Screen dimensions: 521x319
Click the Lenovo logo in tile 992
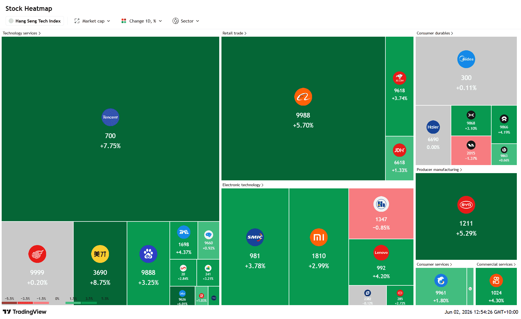click(x=381, y=253)
